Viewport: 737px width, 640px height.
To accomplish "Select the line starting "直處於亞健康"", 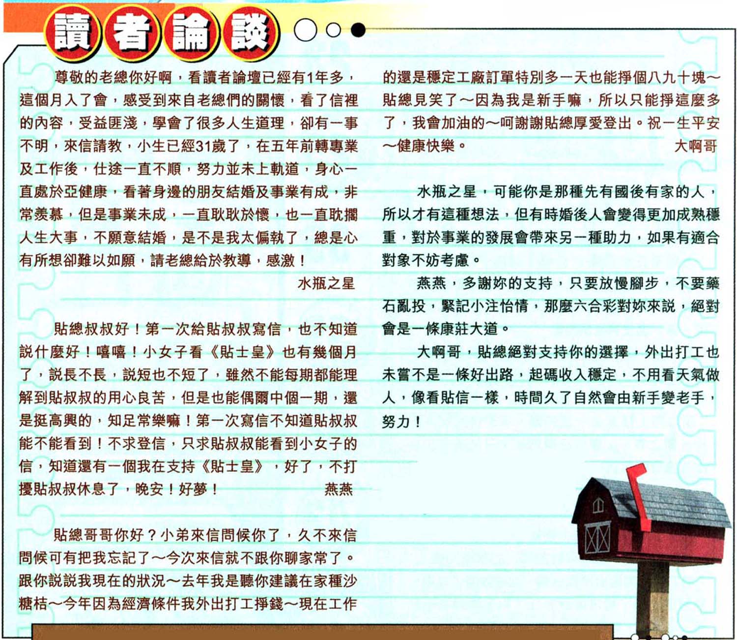I will (x=189, y=192).
